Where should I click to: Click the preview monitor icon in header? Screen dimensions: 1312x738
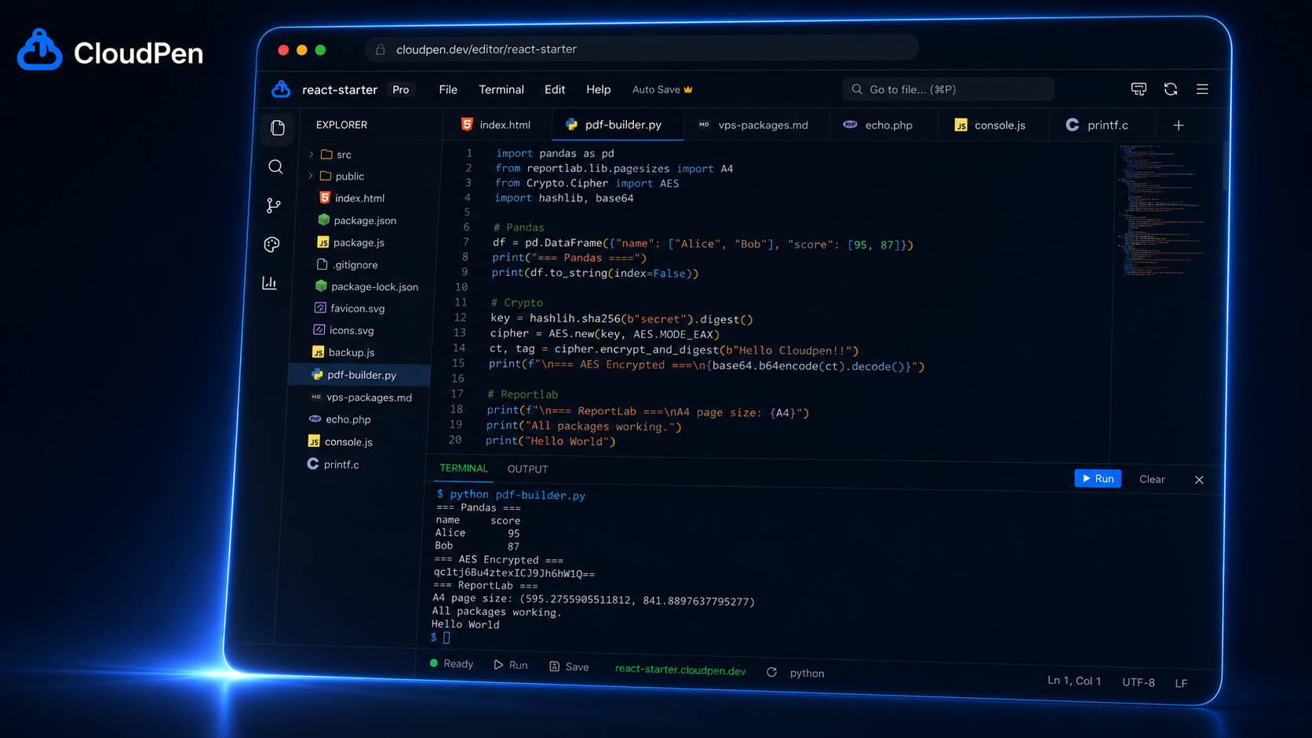point(1139,89)
